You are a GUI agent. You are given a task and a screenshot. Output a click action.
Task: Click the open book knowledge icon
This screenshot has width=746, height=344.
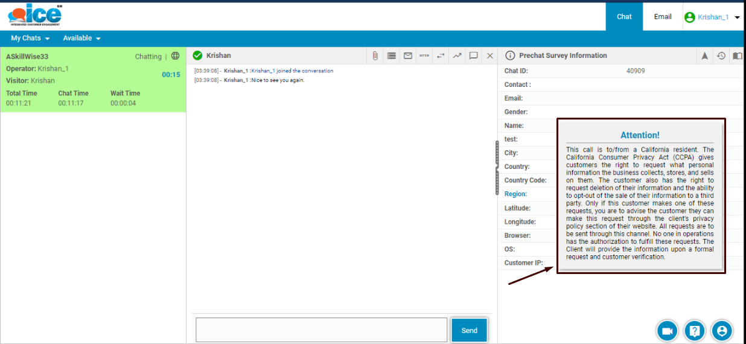click(x=737, y=56)
